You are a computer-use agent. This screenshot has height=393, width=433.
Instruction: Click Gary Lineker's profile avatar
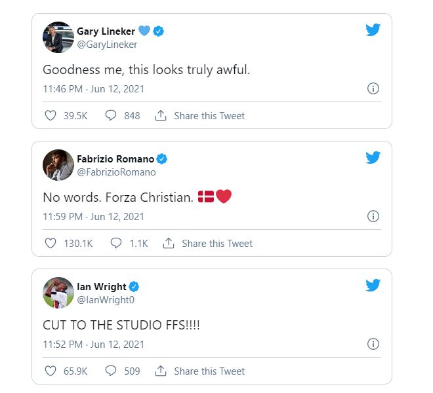[x=58, y=37]
